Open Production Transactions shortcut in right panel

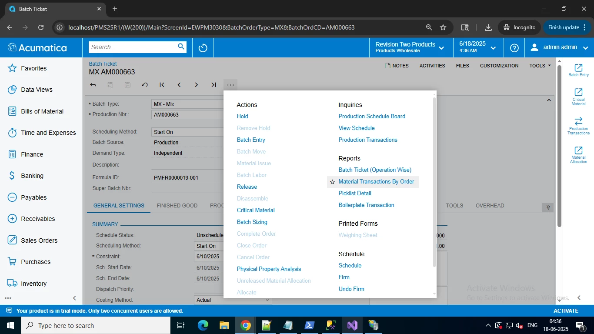pyautogui.click(x=578, y=126)
